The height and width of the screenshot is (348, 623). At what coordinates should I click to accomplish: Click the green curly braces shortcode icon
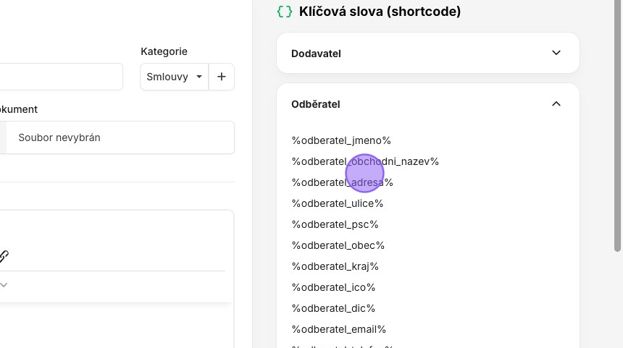click(285, 12)
